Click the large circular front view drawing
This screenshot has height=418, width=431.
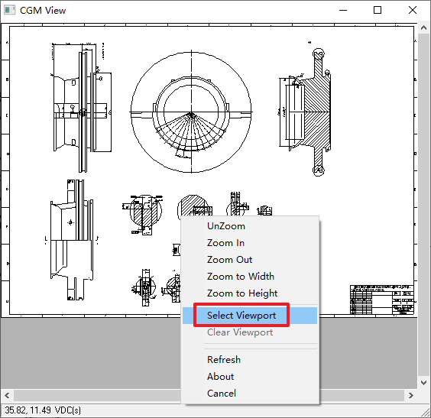tap(191, 112)
